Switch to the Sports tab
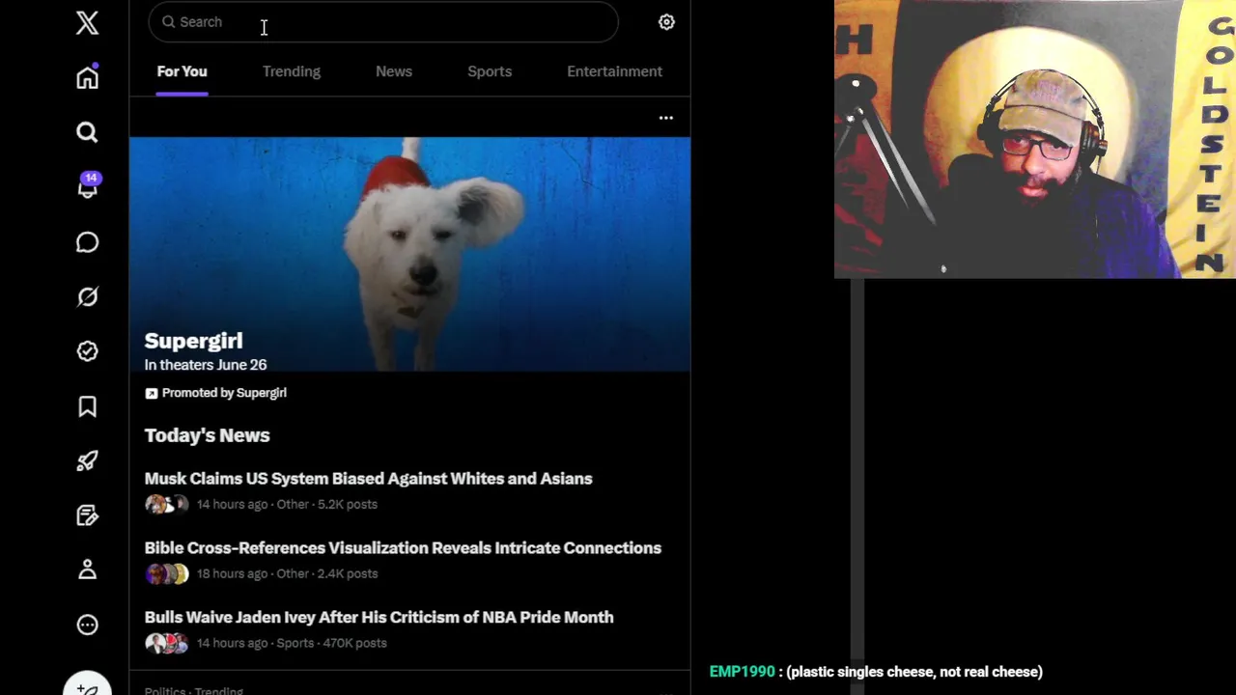This screenshot has height=695, width=1236. coord(490,71)
